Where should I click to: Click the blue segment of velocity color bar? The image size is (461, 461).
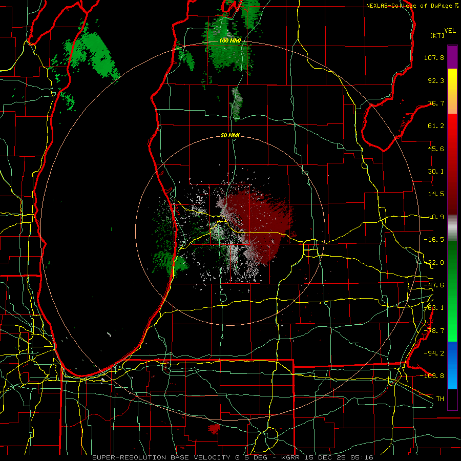click(x=452, y=365)
